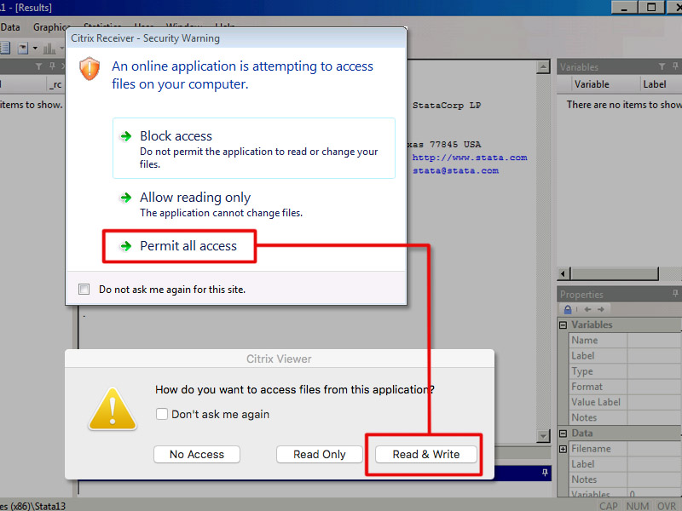This screenshot has width=682, height=511.
Task: Open the http://www.stata.com link
Action: point(470,158)
